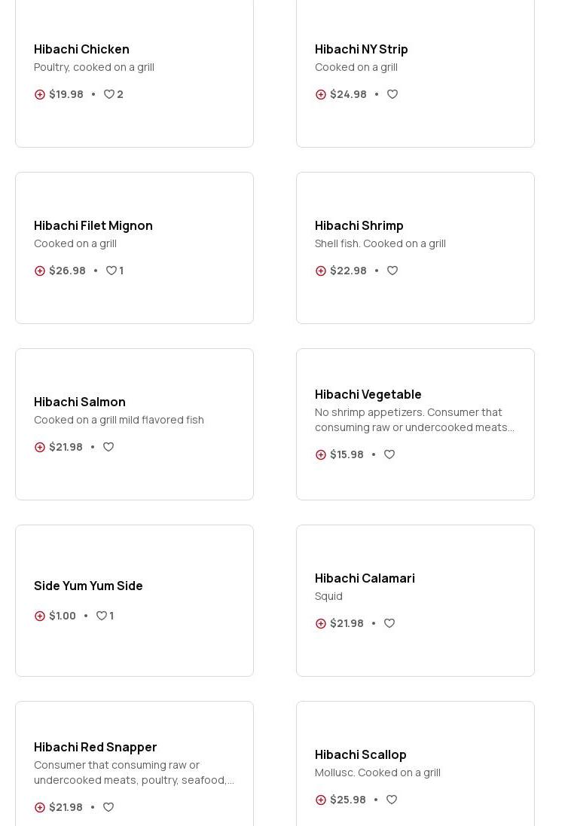The width and height of the screenshot is (565, 826).
Task: Toggle heart for Hibachi Salmon
Action: point(108,447)
